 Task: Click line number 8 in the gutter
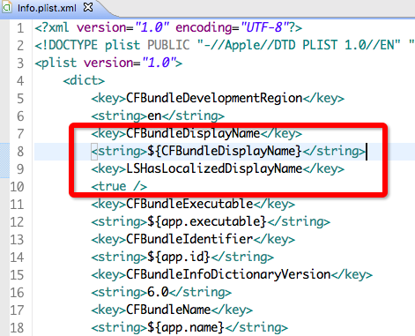coord(20,152)
